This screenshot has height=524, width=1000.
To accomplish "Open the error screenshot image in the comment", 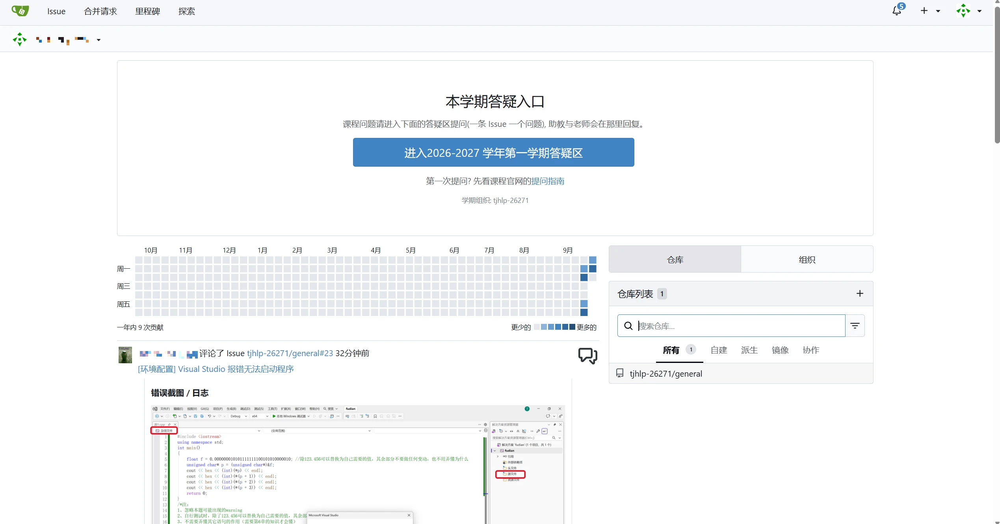I will click(358, 465).
